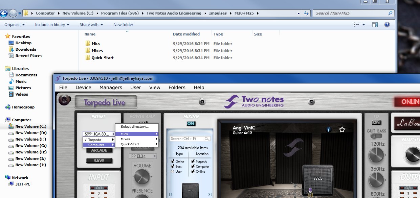
Task: Mark Angl VintC as favorite with star
Action: pos(342,129)
